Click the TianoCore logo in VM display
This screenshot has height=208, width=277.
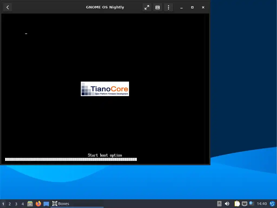pos(105,89)
